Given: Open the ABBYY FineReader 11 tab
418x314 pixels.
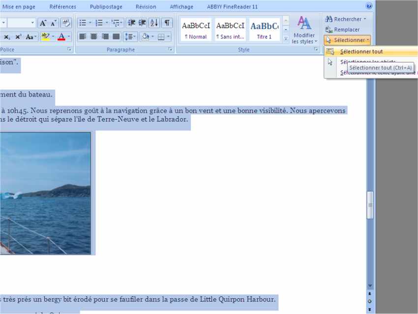Looking at the screenshot, I should [x=232, y=7].
